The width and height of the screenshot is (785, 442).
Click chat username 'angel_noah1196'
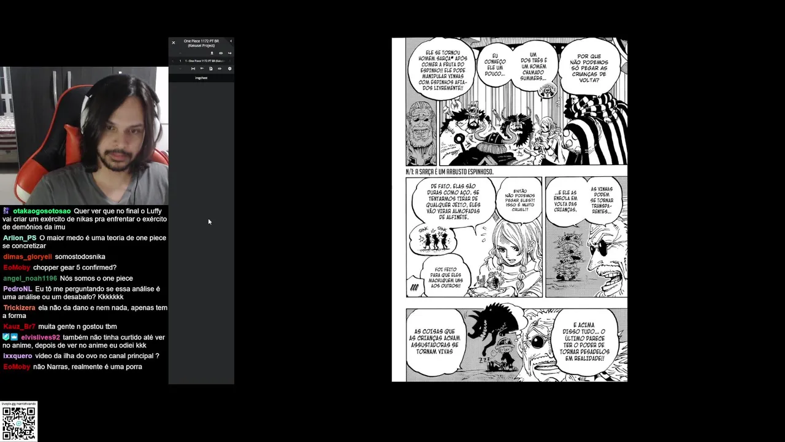coord(29,279)
